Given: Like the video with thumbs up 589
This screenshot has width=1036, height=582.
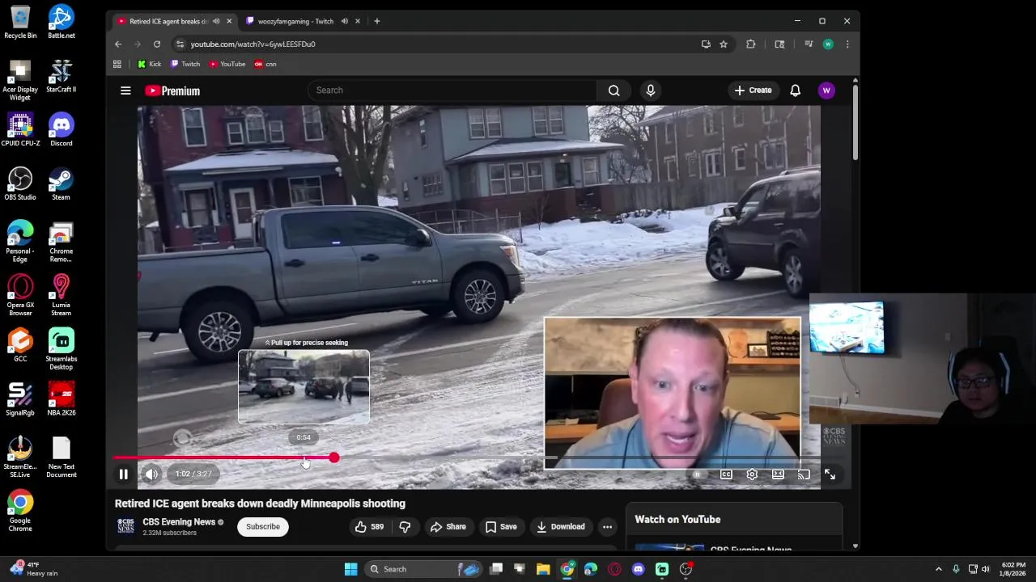Looking at the screenshot, I should pos(369,527).
